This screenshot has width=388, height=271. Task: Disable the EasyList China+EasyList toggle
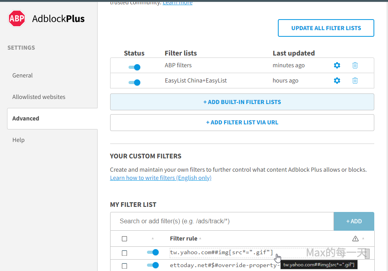(x=134, y=83)
